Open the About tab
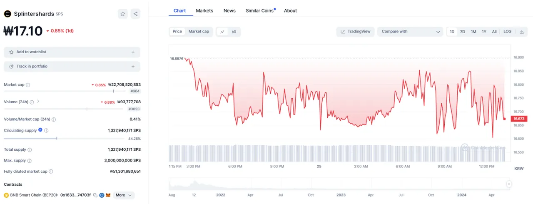Screen dimensions: 533x204 291,11
